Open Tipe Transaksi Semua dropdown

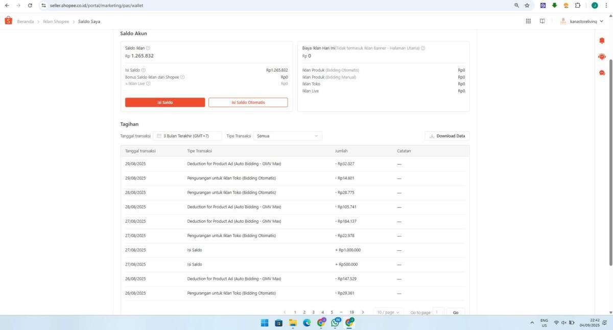[288, 136]
